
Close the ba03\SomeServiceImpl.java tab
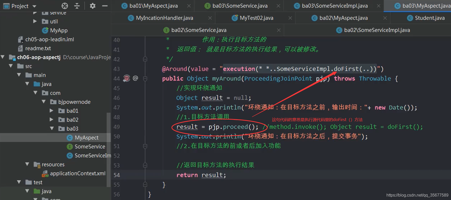(379, 6)
